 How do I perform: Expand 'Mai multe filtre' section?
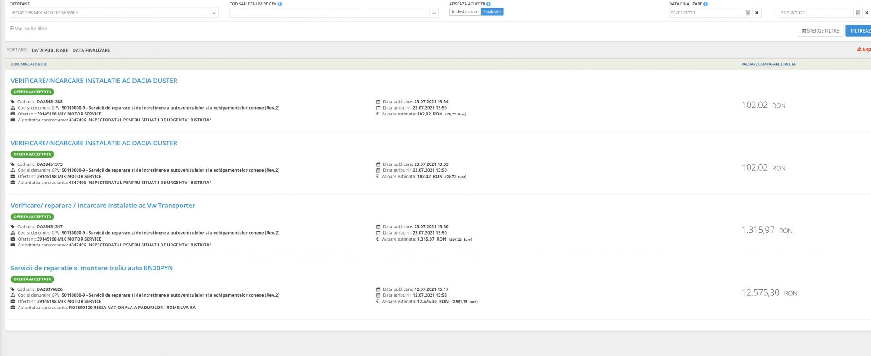(x=29, y=29)
